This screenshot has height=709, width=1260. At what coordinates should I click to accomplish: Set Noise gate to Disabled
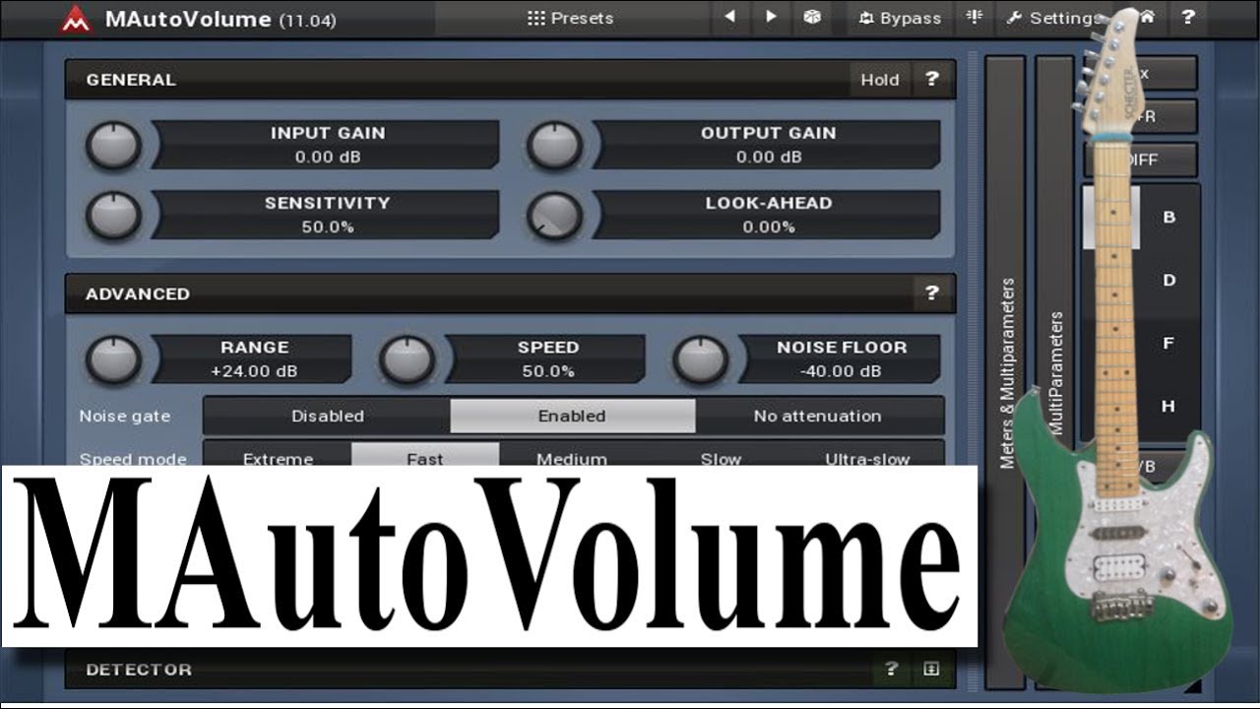(x=327, y=416)
